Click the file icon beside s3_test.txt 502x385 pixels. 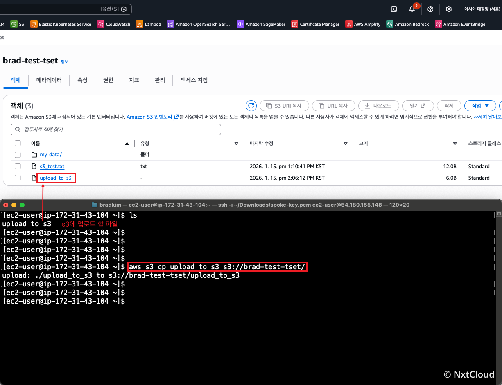34,166
